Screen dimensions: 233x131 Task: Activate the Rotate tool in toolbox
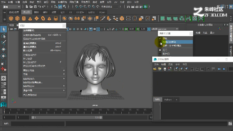(x=4, y=56)
